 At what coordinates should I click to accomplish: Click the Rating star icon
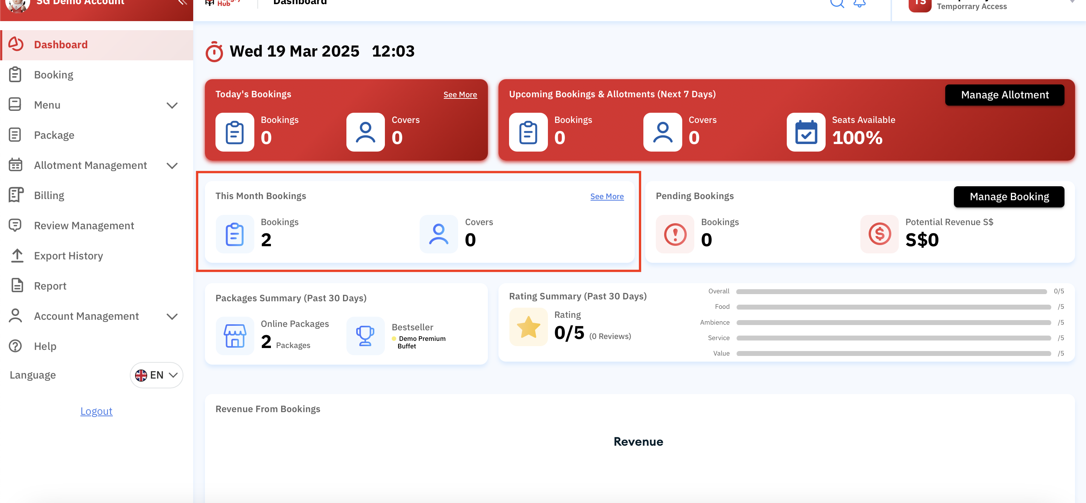[528, 327]
